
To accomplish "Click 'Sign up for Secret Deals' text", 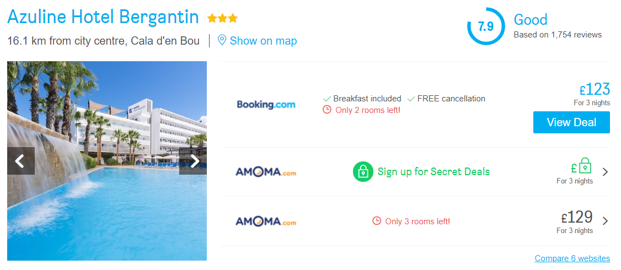I will click(433, 171).
